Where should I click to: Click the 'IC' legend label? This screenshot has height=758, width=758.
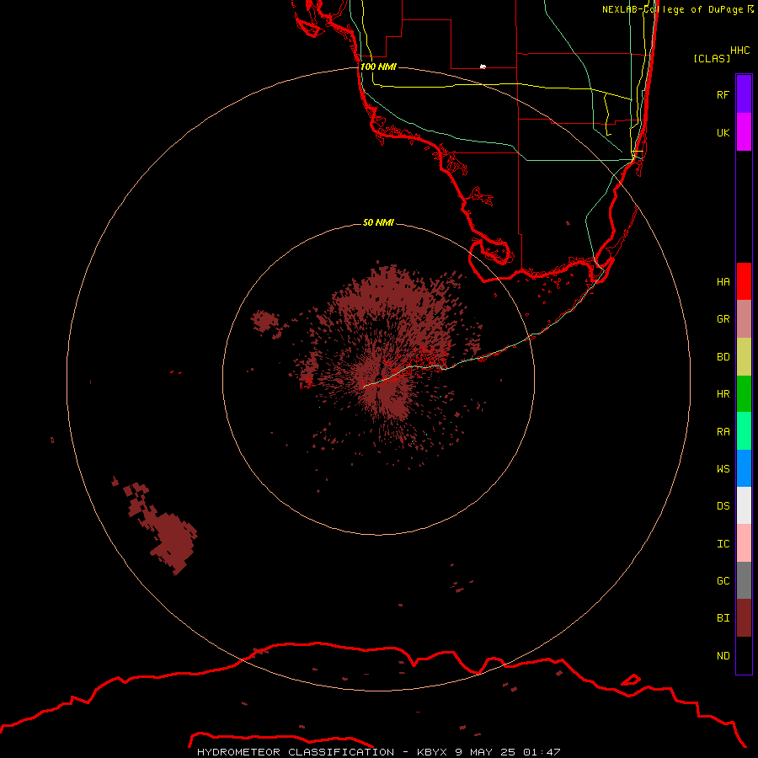tap(723, 544)
